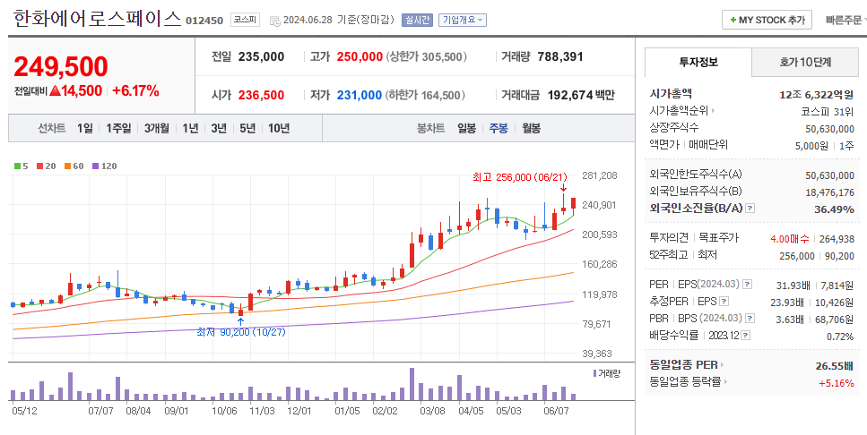This screenshot has width=867, height=435.
Task: Click the 배당수익률 value 0.72%
Action: pos(840,337)
